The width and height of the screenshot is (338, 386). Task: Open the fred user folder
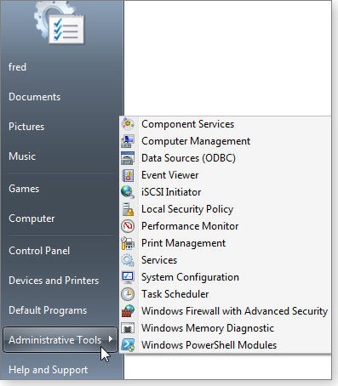point(17,67)
